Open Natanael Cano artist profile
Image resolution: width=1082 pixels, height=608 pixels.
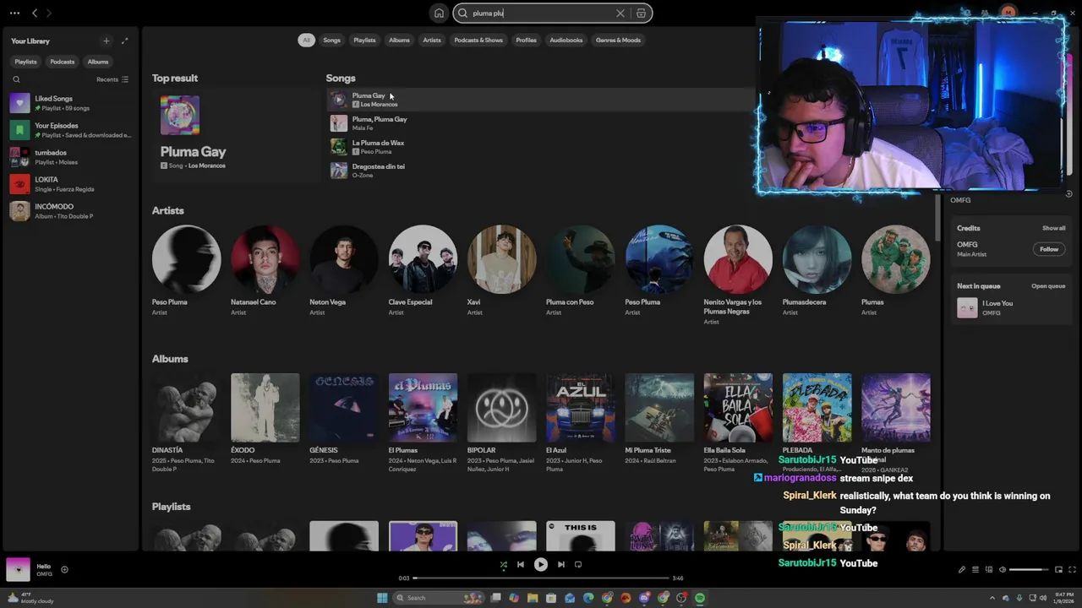[x=265, y=270]
